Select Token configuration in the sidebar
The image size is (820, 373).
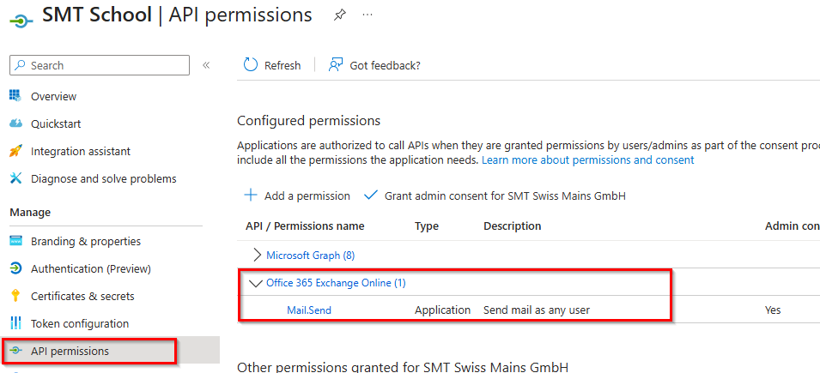tap(79, 323)
